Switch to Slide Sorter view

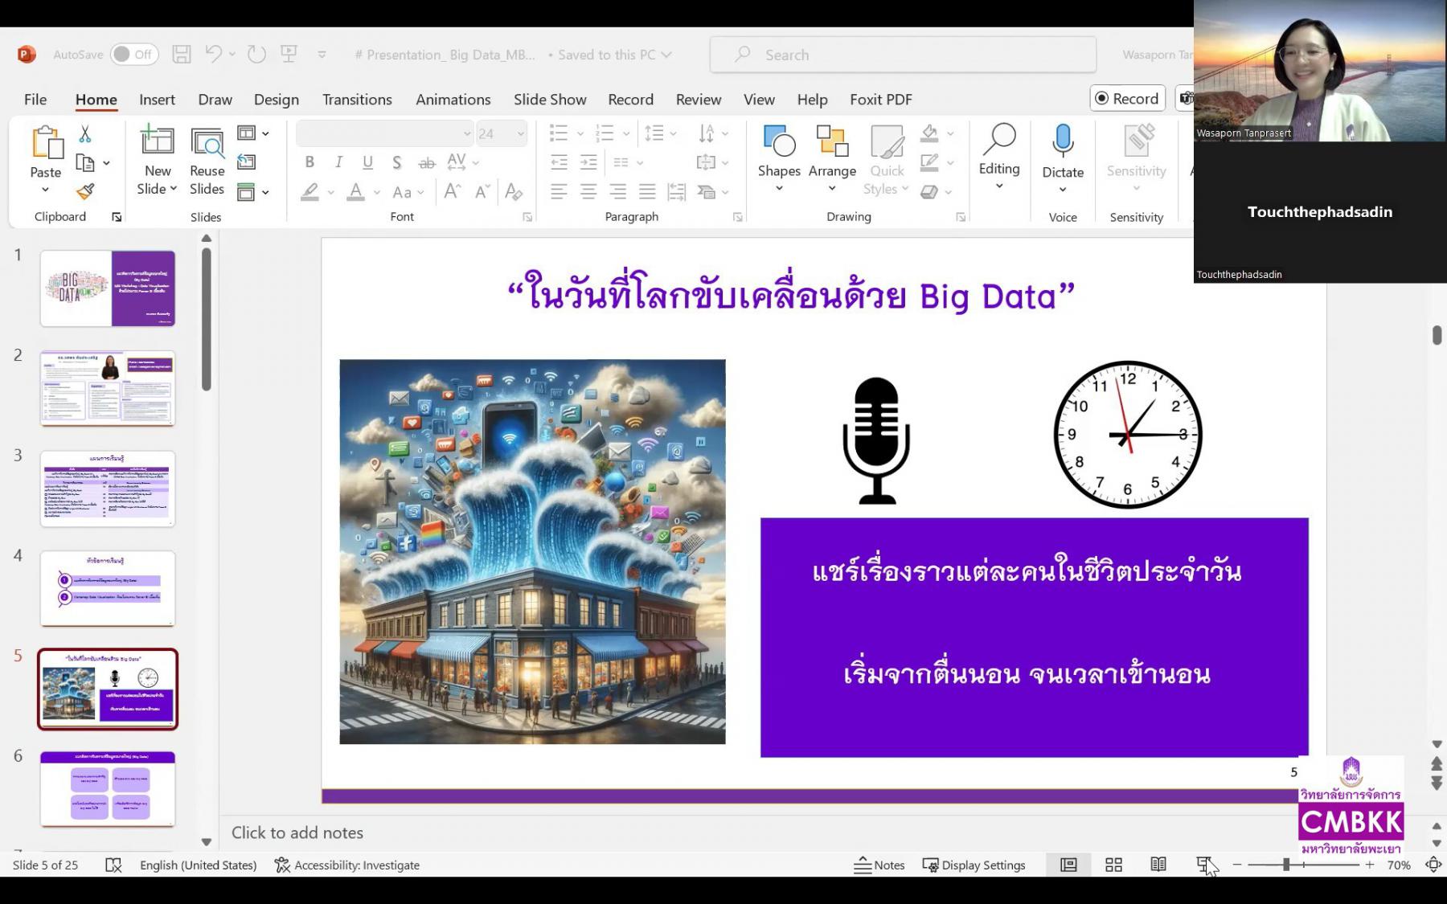[1113, 865]
